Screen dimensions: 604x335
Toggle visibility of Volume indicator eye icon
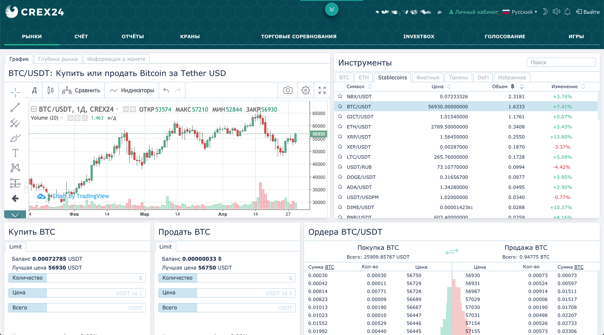pos(70,118)
